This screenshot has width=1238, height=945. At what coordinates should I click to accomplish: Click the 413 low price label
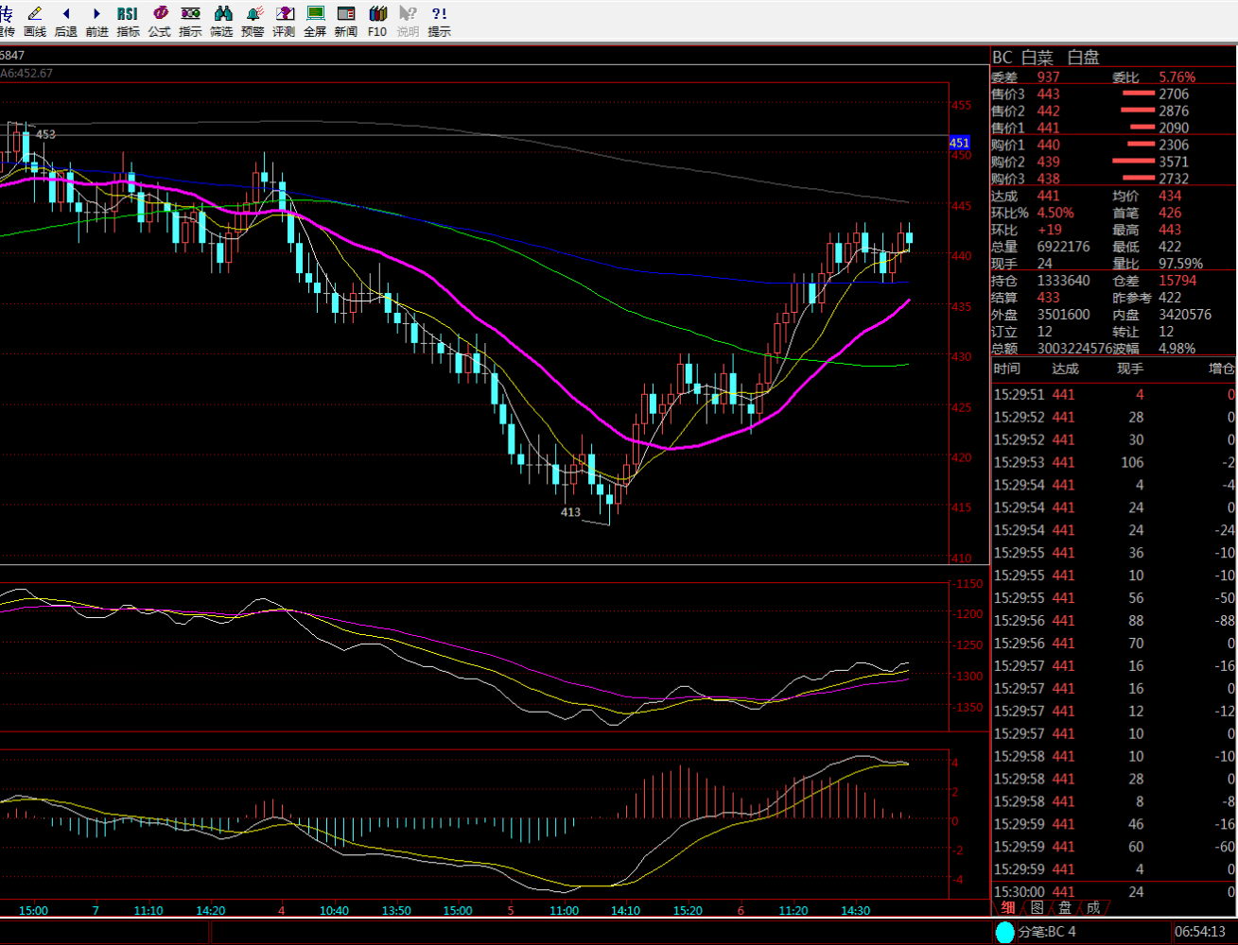(570, 512)
